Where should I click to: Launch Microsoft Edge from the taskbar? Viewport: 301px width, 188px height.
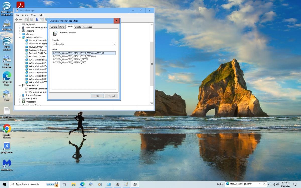(x=82, y=184)
